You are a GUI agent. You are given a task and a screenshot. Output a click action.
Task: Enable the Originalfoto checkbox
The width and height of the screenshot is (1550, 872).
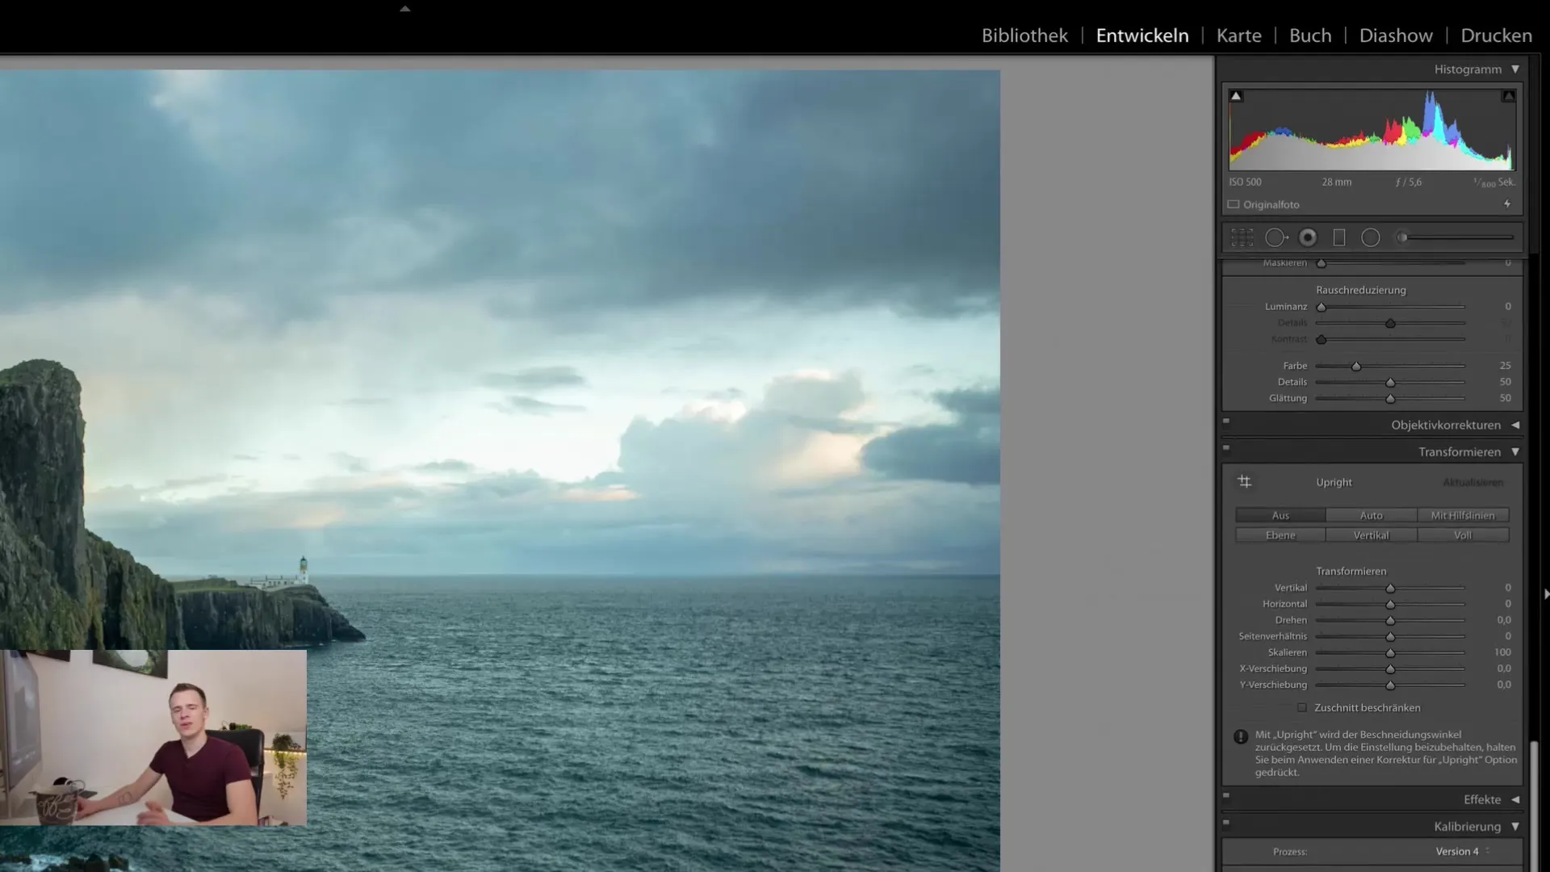point(1235,204)
